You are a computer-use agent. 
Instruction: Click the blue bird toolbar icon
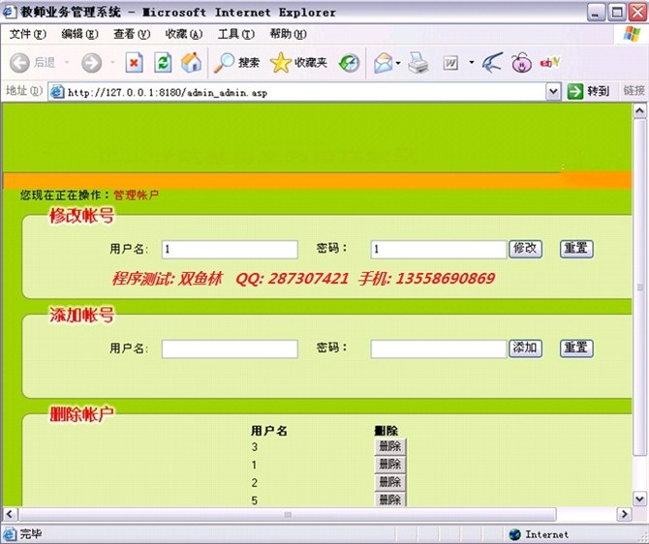[492, 63]
